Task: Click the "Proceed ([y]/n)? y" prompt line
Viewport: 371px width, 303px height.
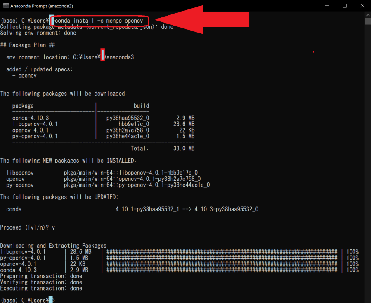Action: coord(28,227)
